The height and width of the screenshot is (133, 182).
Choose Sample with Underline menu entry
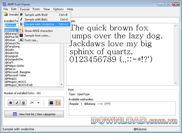(x=44, y=24)
